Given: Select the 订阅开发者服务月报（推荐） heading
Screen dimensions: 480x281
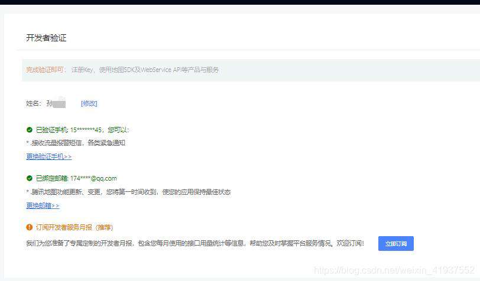Looking at the screenshot, I should pyautogui.click(x=74, y=227).
